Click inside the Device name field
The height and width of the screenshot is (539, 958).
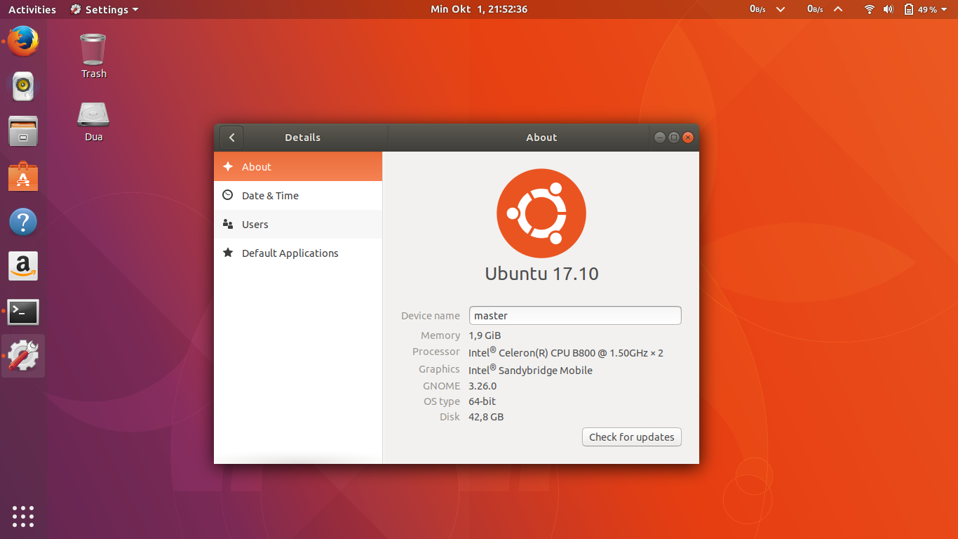pos(575,315)
